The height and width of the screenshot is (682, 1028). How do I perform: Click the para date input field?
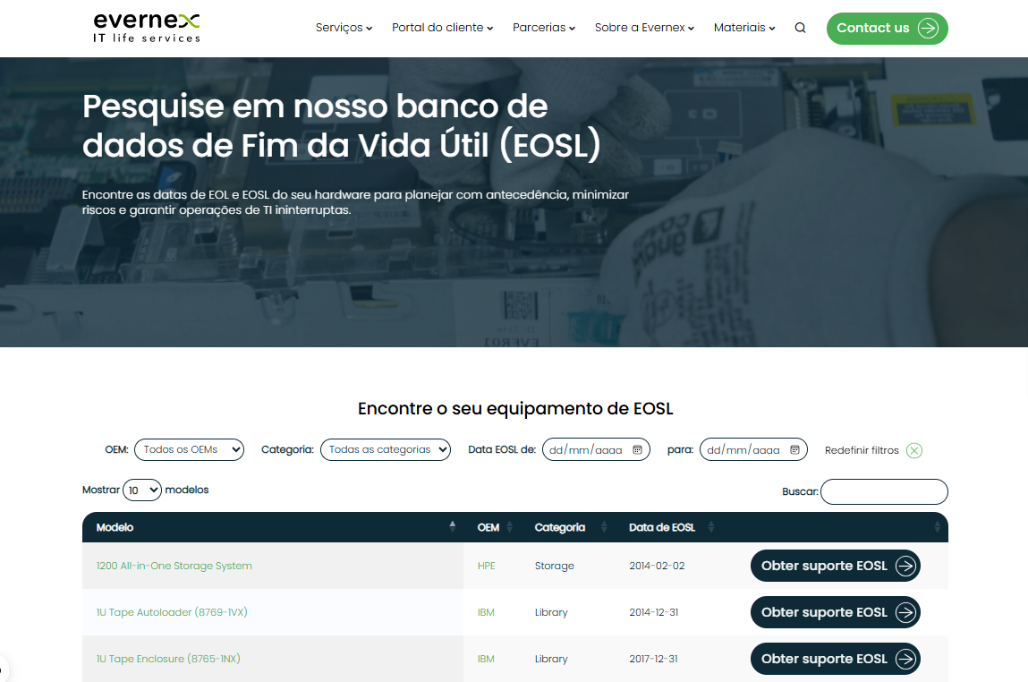(x=753, y=450)
